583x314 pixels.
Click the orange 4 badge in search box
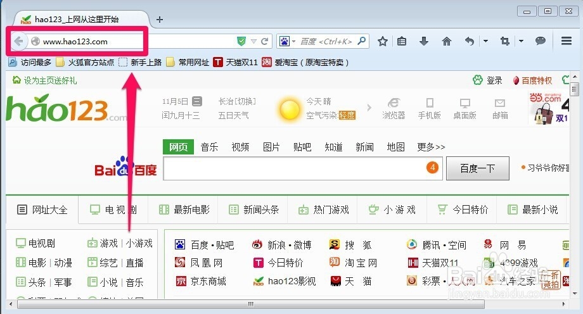tap(432, 168)
